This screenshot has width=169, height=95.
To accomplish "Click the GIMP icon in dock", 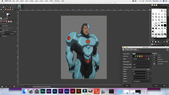I will click(x=91, y=91).
